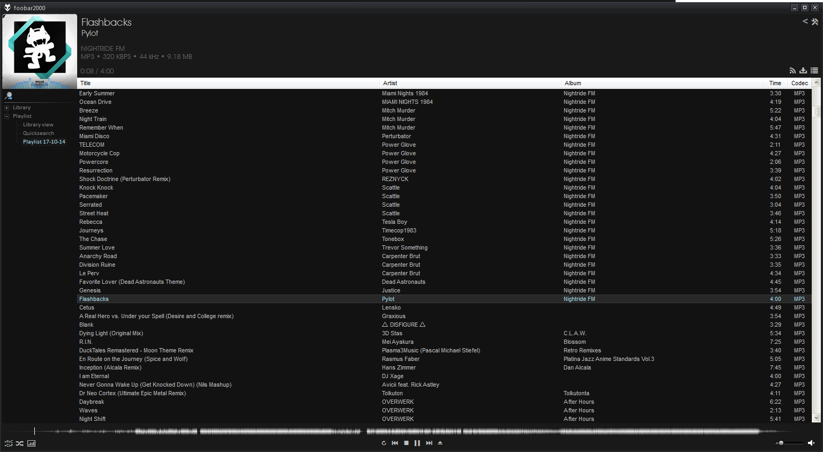The image size is (823, 452).
Task: Open the RSS feed icon above the playlist
Action: pyautogui.click(x=792, y=71)
